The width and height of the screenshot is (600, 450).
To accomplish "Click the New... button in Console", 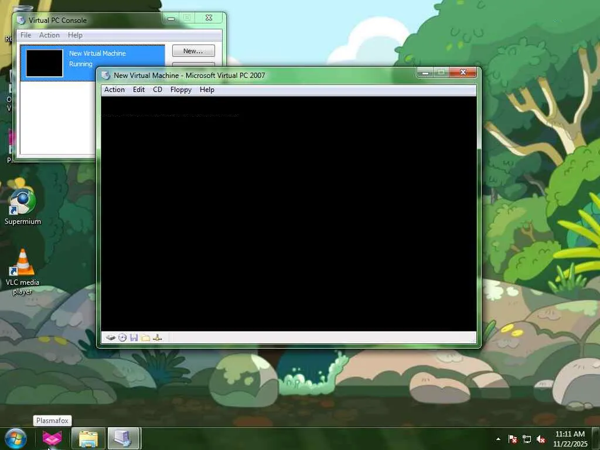I will tap(193, 51).
